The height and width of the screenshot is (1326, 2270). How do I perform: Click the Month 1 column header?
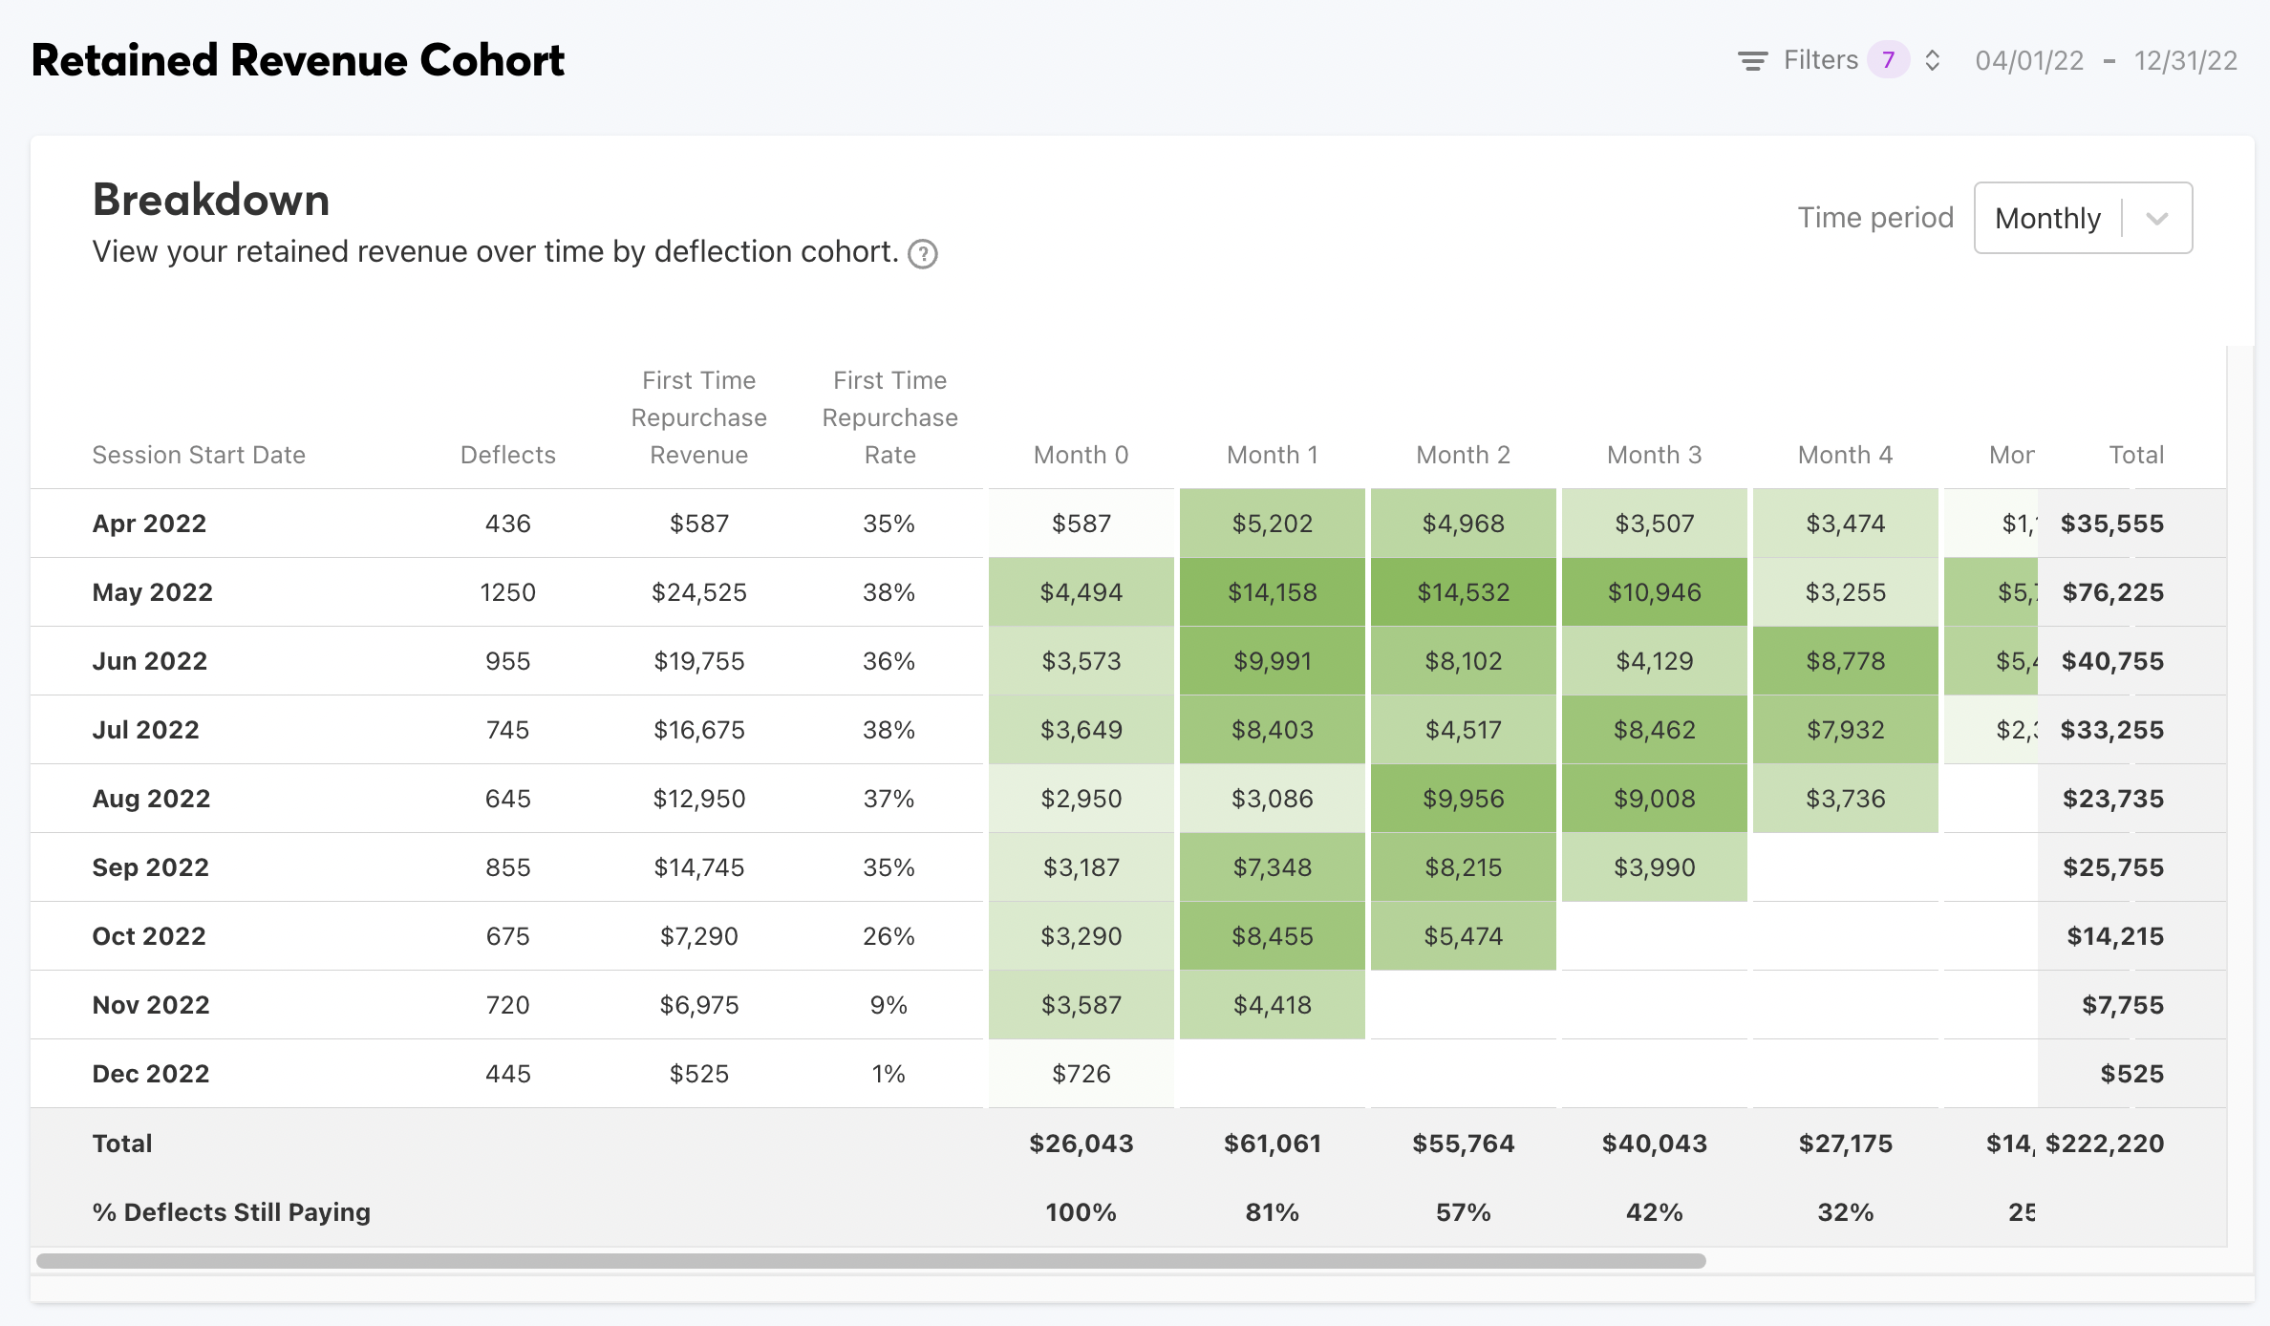point(1272,455)
